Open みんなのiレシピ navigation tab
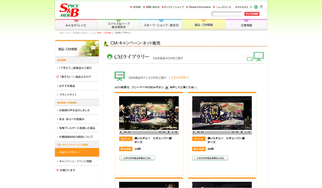322x188 pixels. click(x=76, y=25)
